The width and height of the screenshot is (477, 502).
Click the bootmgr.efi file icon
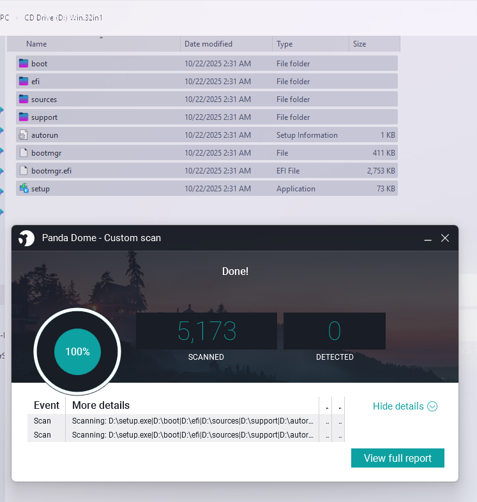(x=24, y=171)
